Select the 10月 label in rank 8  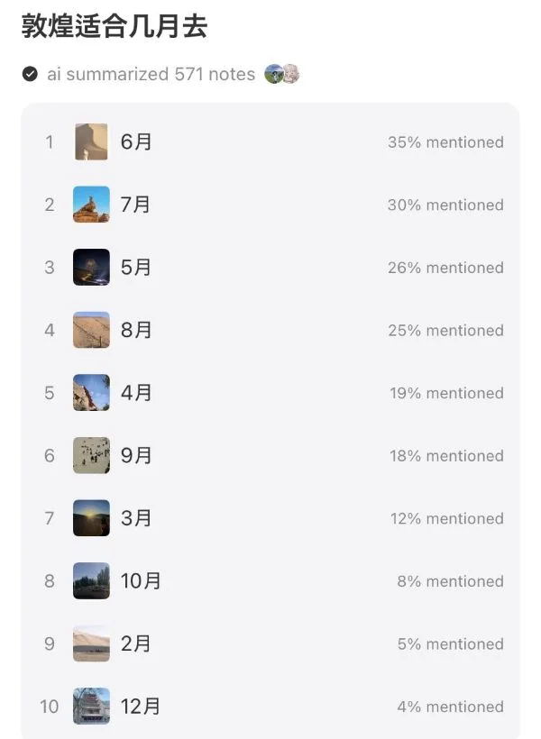(x=141, y=581)
